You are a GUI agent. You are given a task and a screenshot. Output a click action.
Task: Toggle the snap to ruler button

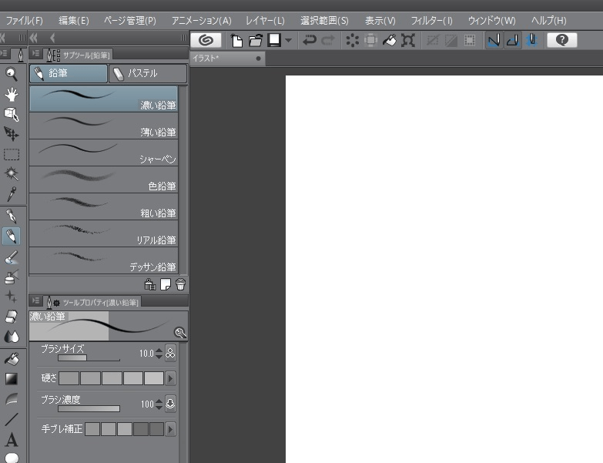coord(493,41)
